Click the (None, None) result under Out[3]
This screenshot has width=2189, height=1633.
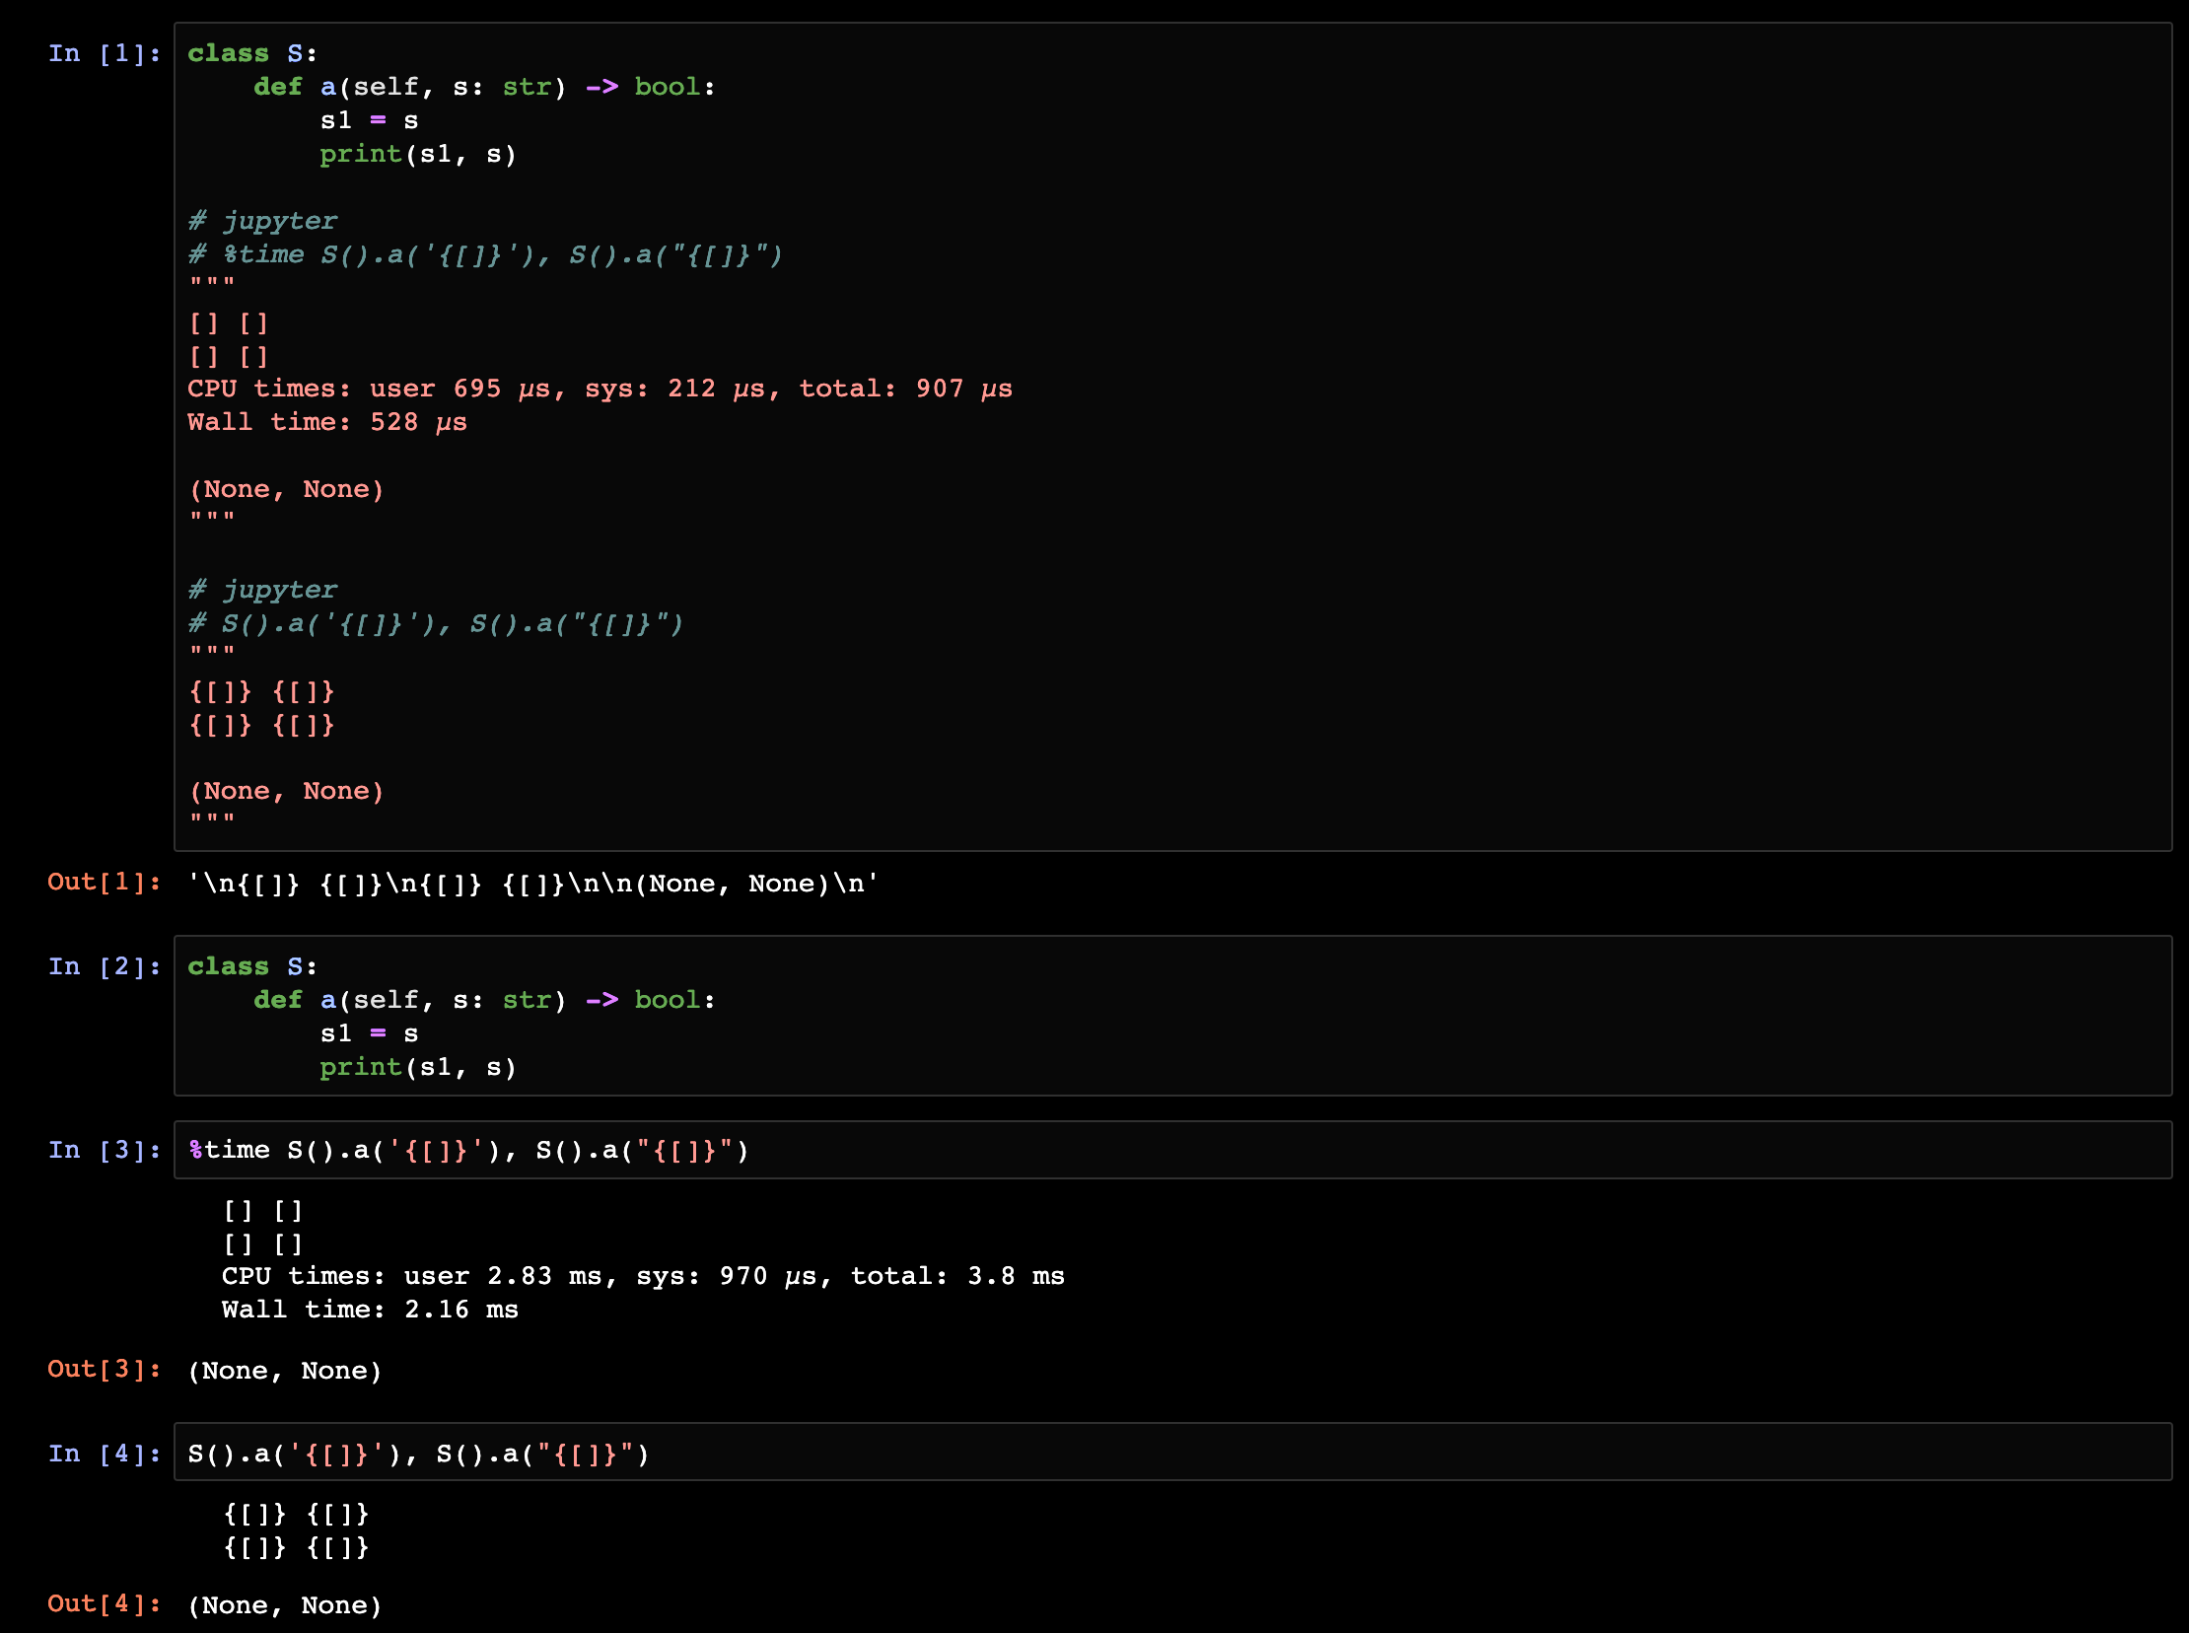point(285,1371)
